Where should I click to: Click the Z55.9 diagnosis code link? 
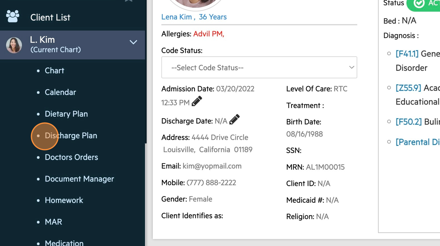[x=408, y=88]
